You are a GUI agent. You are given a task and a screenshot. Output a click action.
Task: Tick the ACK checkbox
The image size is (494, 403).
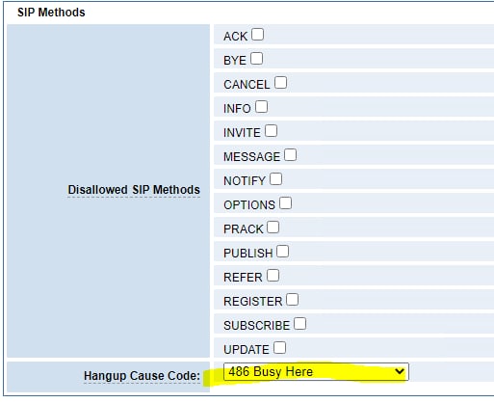[257, 35]
